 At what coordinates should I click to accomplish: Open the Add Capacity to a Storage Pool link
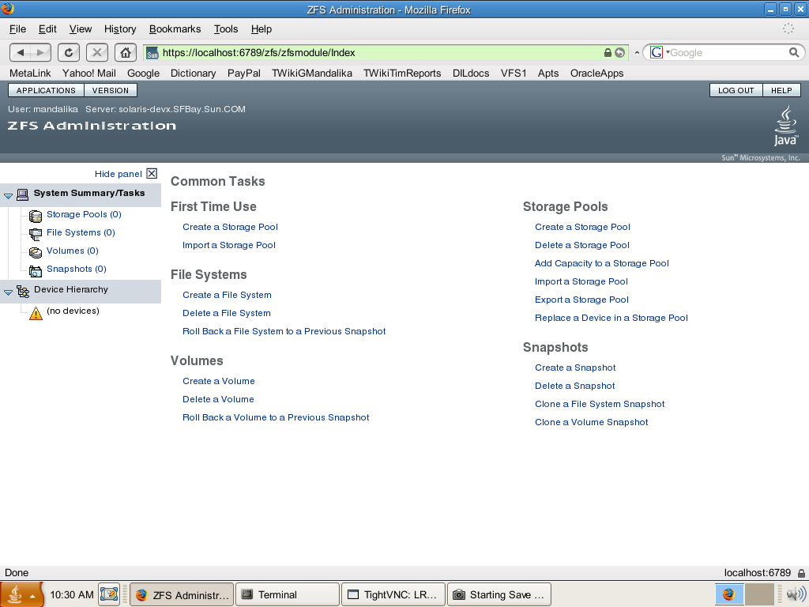point(601,262)
